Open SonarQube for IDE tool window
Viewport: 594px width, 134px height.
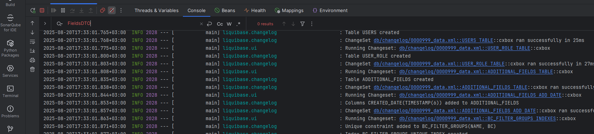[10, 23]
